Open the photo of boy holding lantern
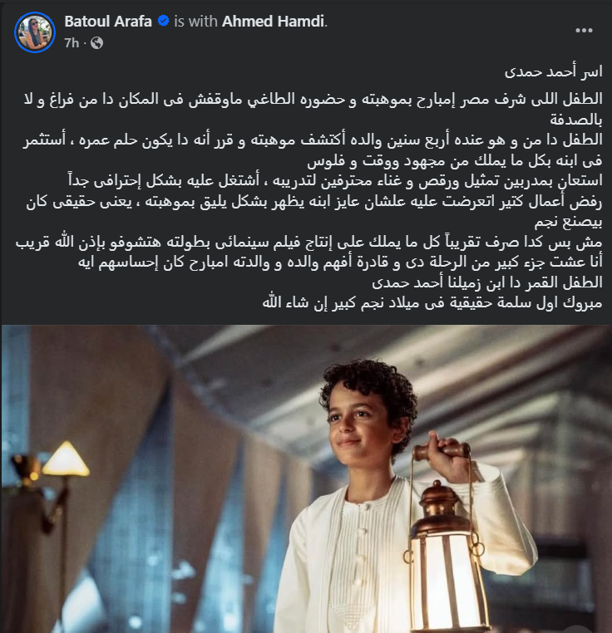The width and height of the screenshot is (612, 633). tap(306, 478)
